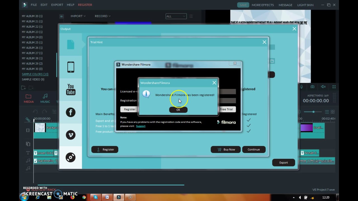The width and height of the screenshot is (358, 201).
Task: Open MESSAGE in top bar
Action: click(286, 5)
